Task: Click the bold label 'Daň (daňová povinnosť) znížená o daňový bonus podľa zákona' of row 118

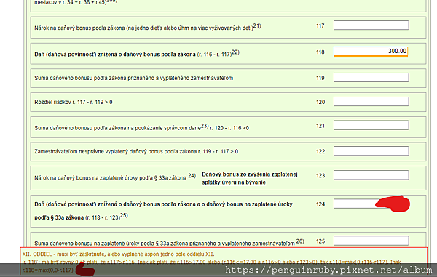Action: (115, 55)
